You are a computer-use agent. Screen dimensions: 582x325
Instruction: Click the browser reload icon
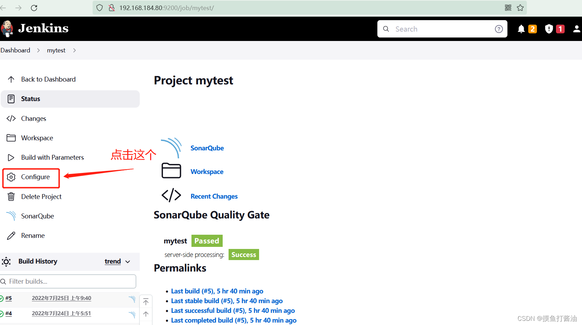point(34,8)
